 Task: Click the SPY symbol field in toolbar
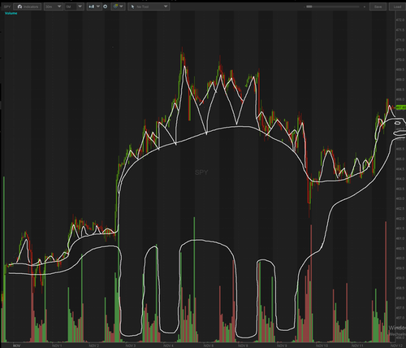(7, 7)
